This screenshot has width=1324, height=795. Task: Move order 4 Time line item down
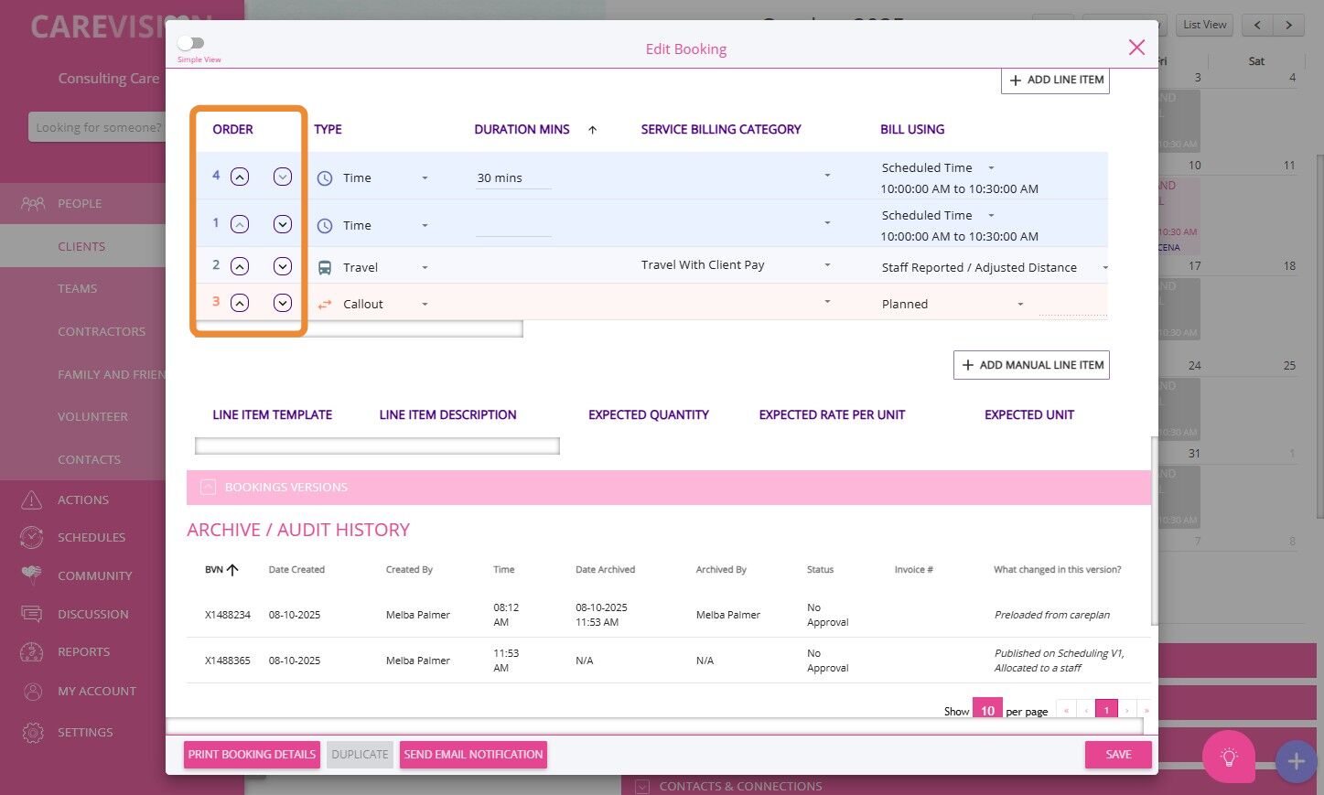click(x=283, y=177)
